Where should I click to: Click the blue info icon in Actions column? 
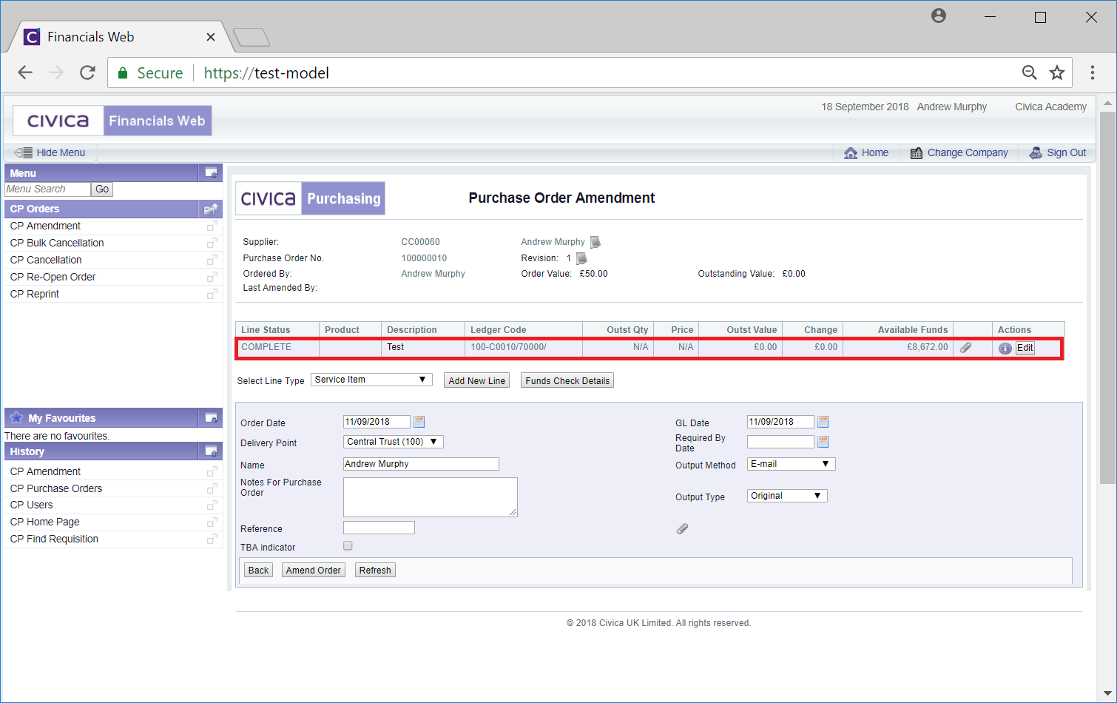point(1005,348)
